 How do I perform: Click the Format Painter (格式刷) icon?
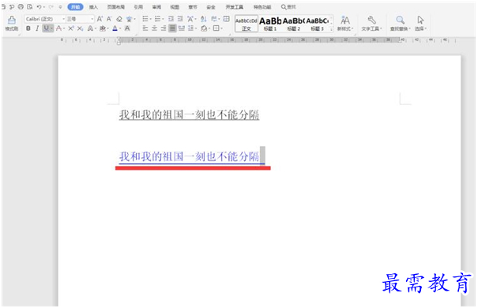12,23
